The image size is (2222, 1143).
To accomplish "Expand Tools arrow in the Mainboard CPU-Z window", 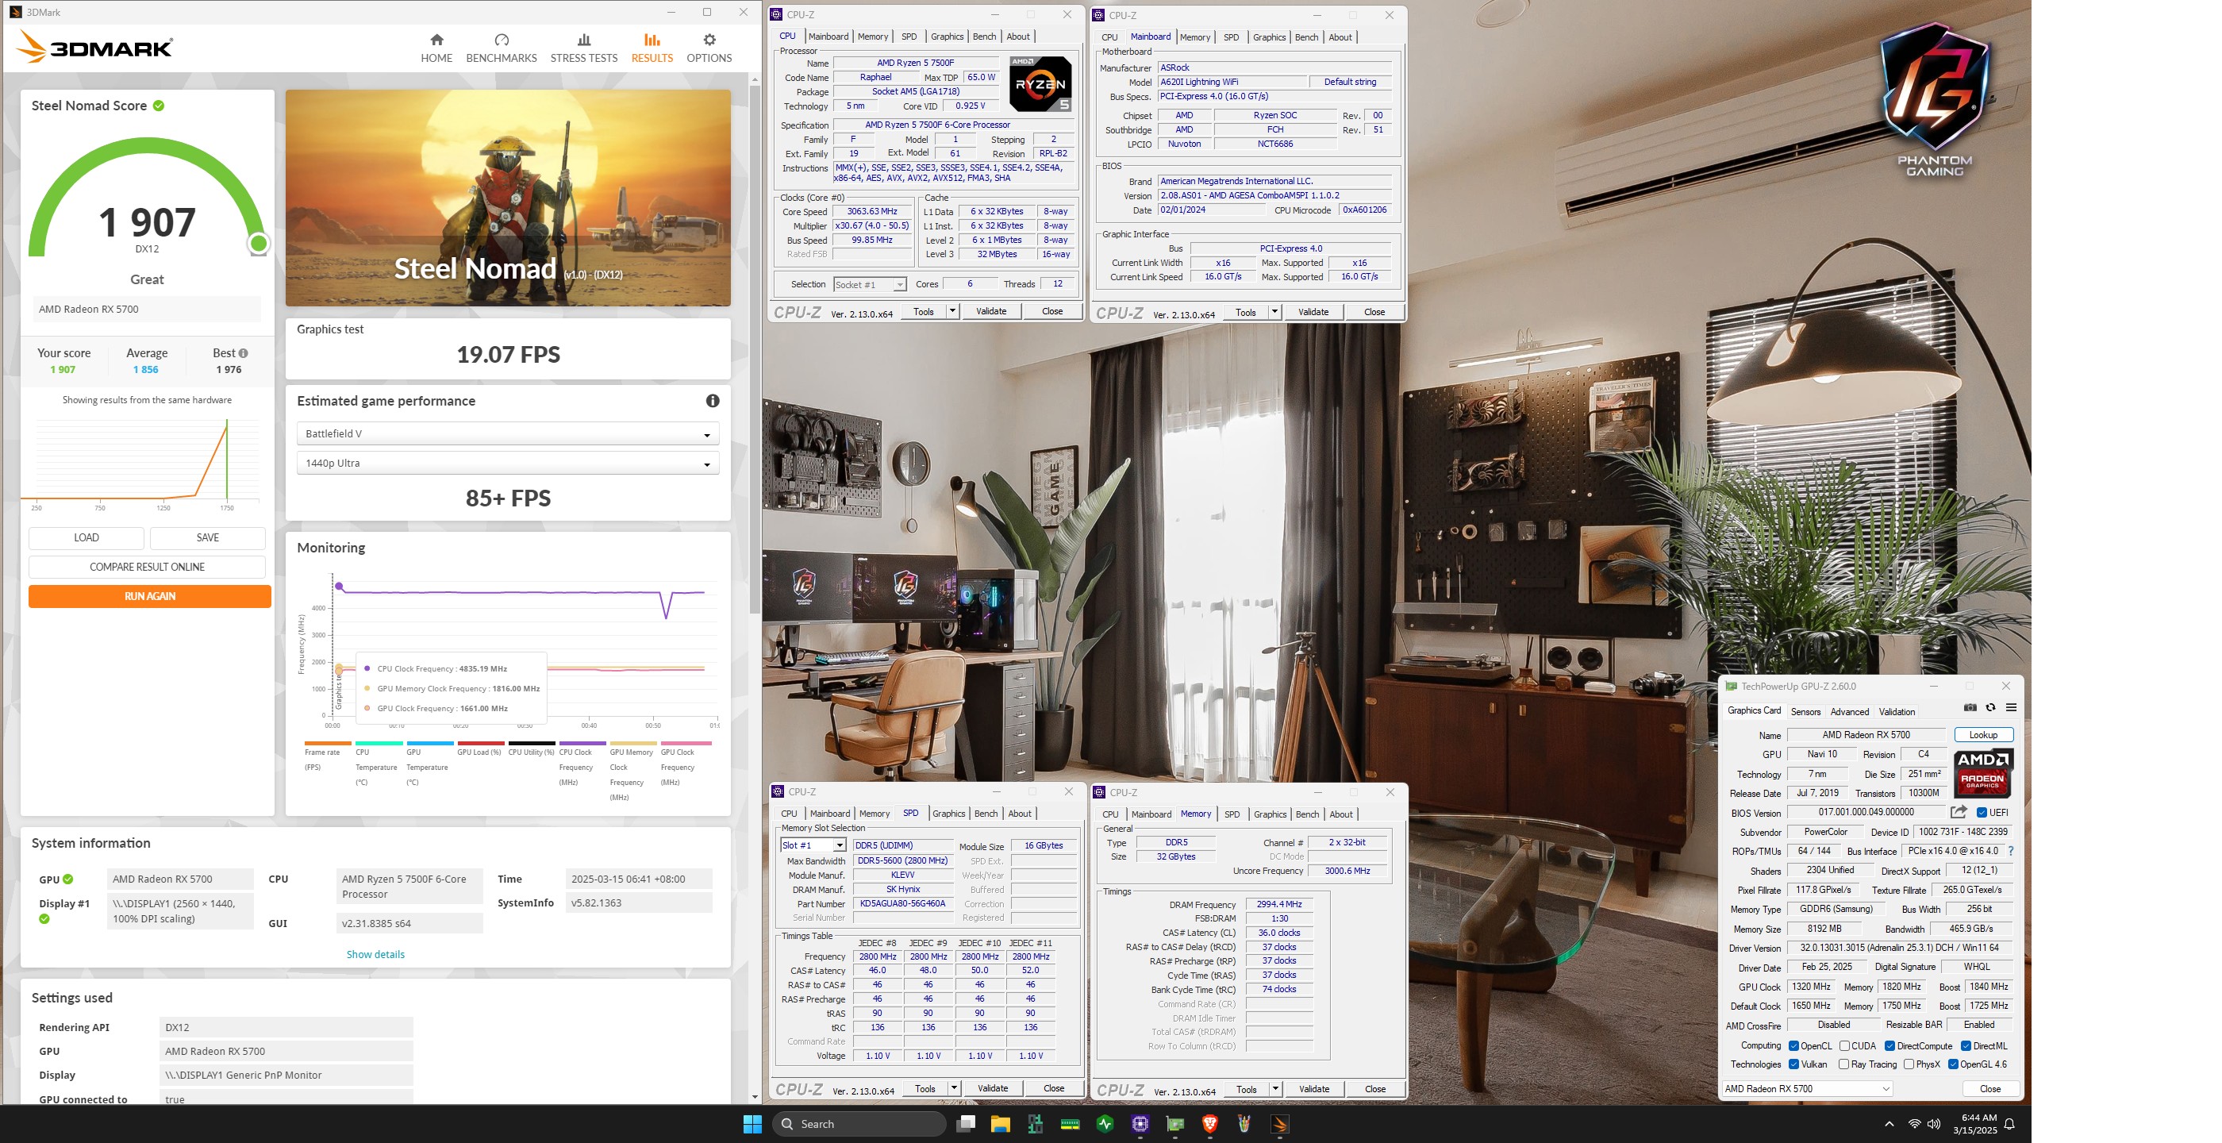I will pos(1274,311).
